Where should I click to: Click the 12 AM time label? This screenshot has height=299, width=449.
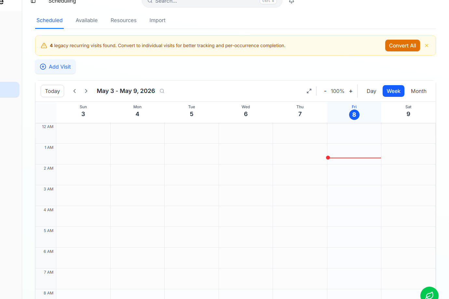click(x=48, y=127)
